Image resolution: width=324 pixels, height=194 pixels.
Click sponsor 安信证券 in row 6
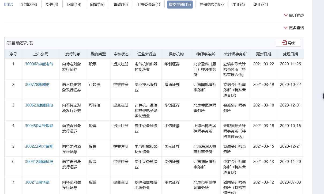[172, 162]
